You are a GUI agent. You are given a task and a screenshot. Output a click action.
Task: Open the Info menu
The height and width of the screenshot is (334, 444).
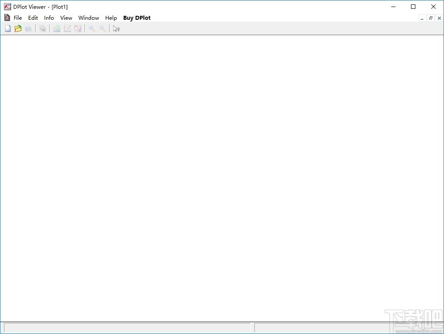[x=49, y=18]
